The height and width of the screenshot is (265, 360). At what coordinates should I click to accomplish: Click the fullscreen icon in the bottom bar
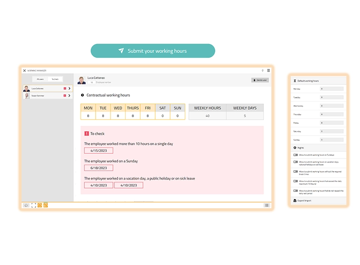click(34, 205)
